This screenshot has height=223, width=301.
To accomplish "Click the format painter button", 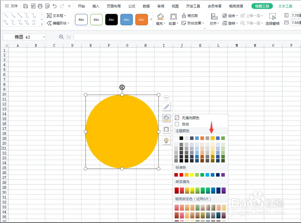I will [190, 16].
